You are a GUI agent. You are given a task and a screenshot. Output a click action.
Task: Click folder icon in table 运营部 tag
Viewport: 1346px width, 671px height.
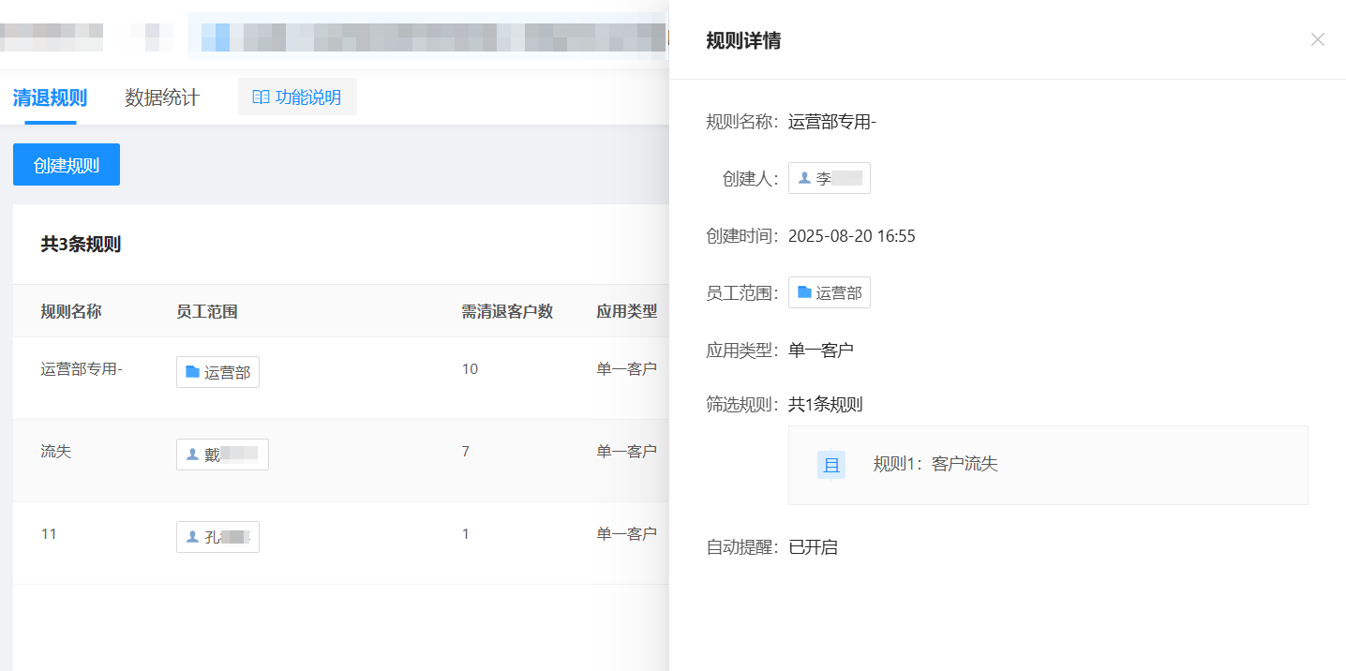coord(192,372)
